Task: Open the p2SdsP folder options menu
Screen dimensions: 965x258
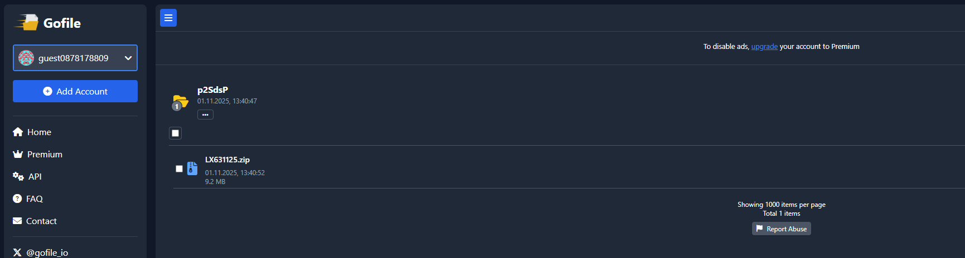Action: pos(205,115)
